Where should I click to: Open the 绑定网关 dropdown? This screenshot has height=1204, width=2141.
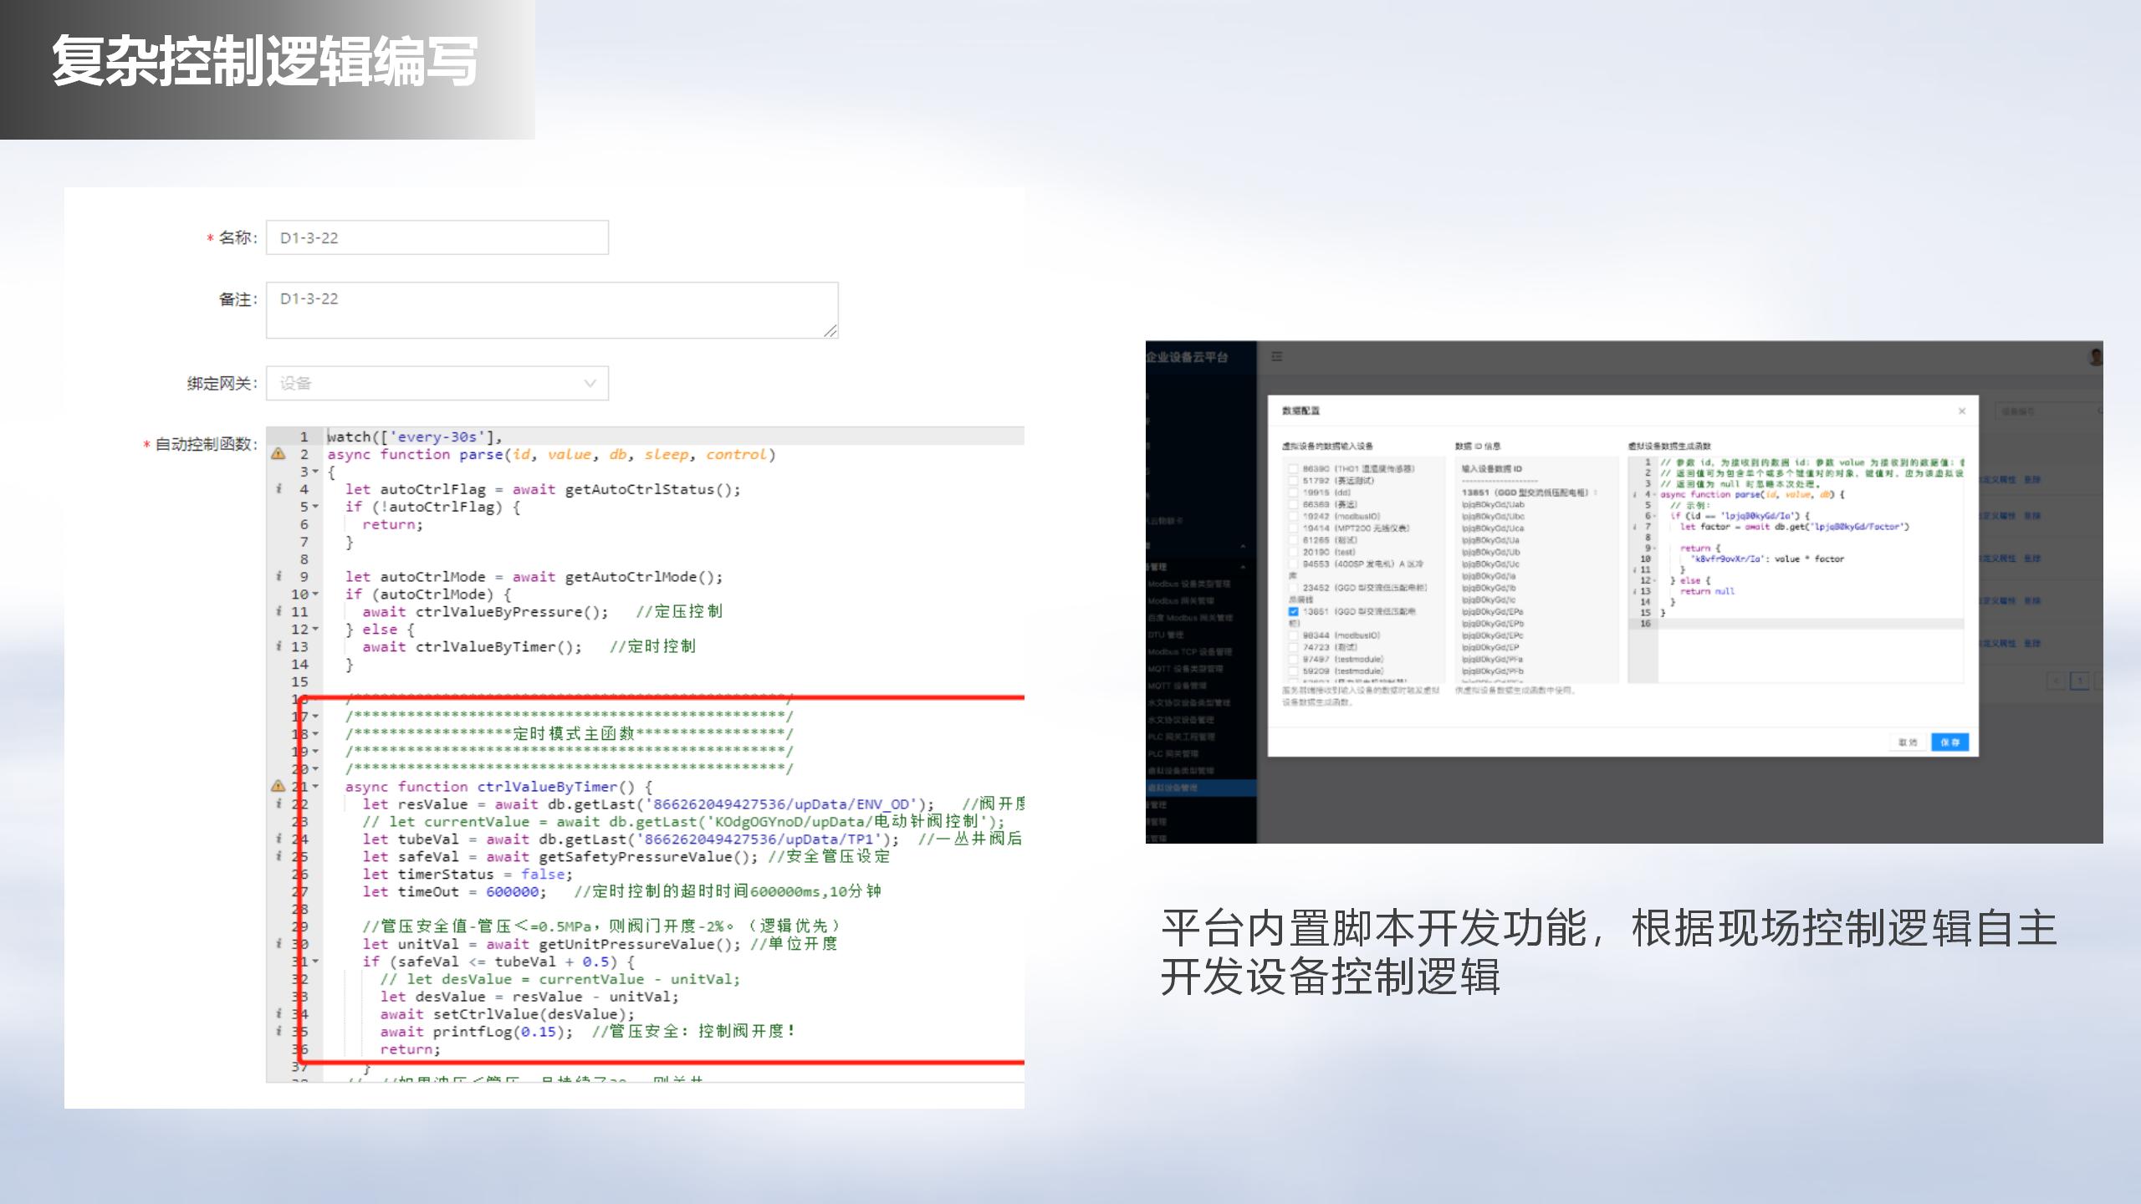(x=437, y=383)
